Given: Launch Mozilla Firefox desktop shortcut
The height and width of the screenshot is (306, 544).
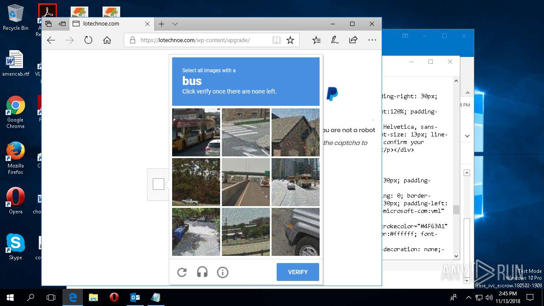Looking at the screenshot, I should [x=16, y=158].
